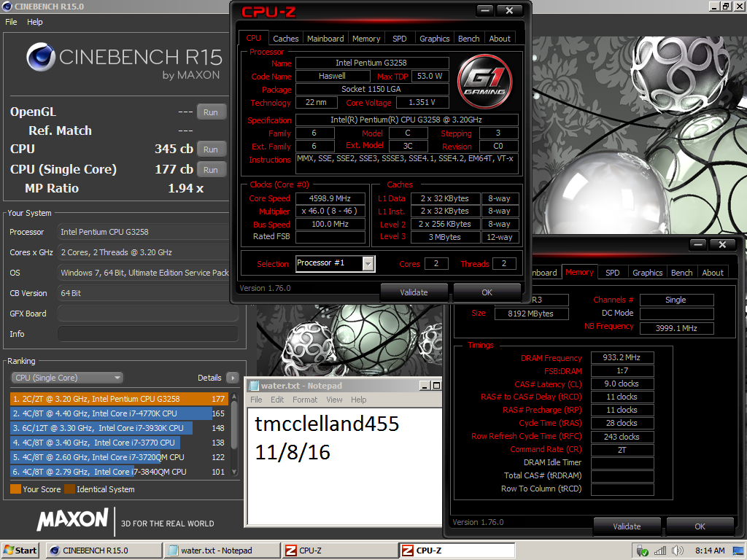Run the OpenGL benchmark

211,112
